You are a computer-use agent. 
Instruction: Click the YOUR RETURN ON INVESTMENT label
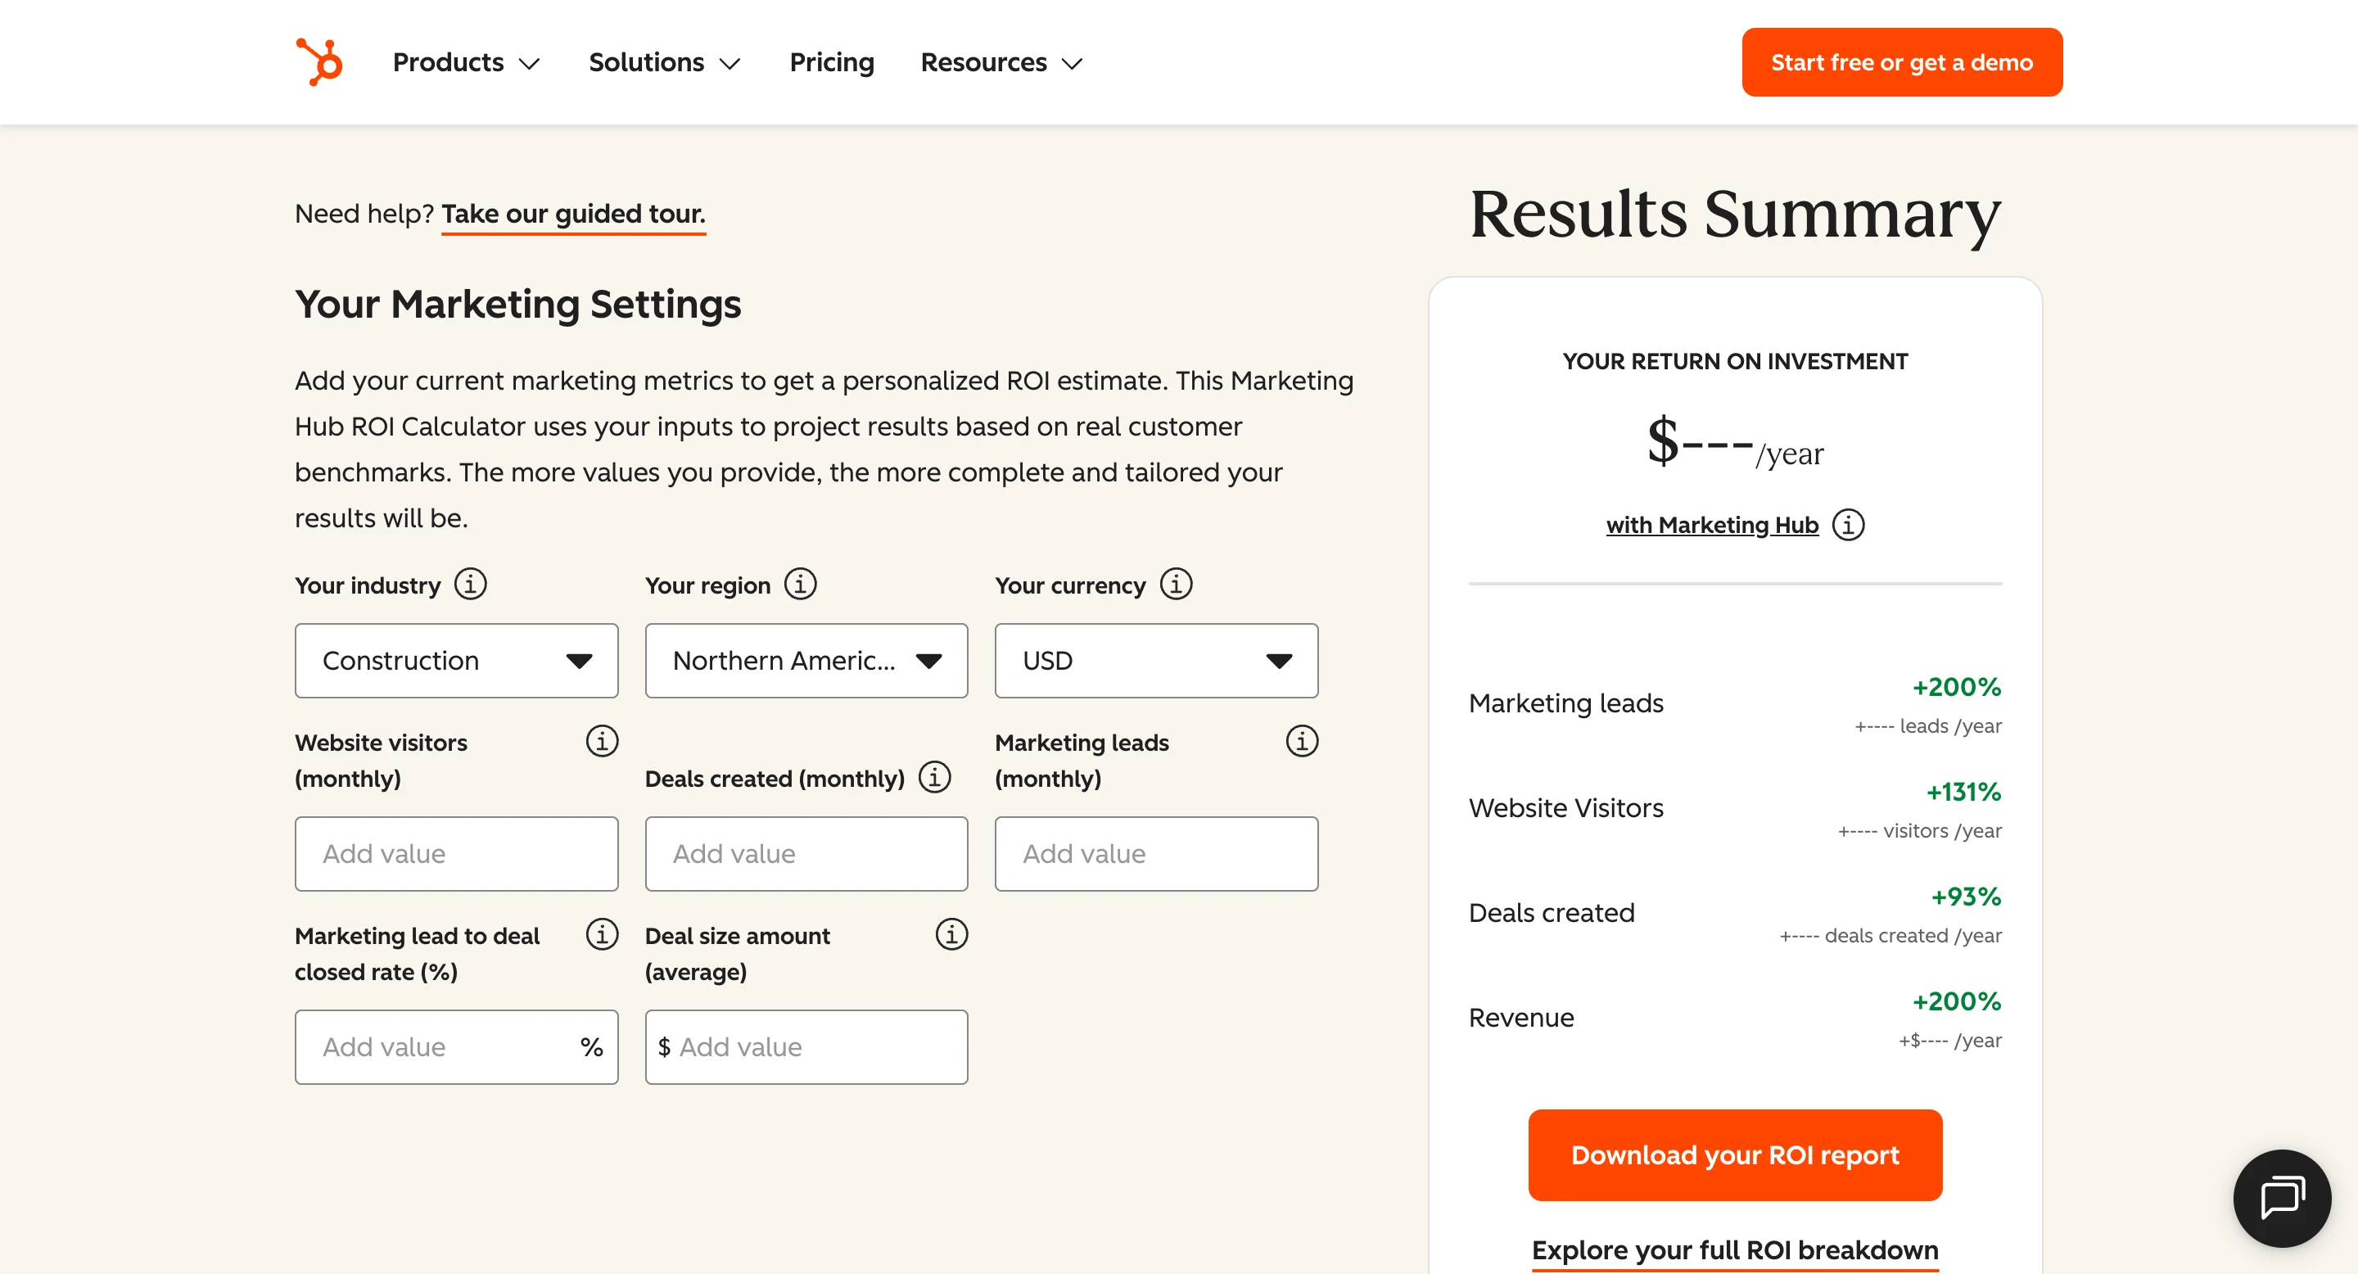(x=1734, y=362)
